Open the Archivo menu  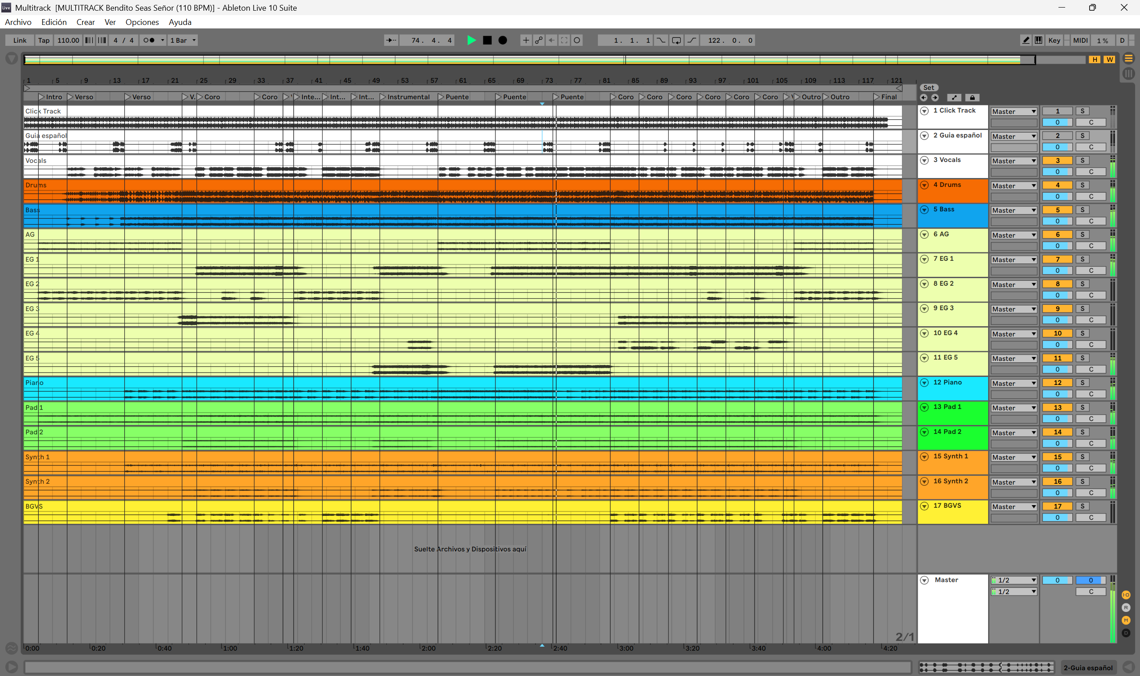point(18,22)
